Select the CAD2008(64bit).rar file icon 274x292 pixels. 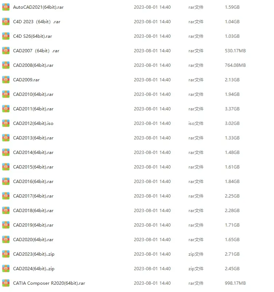coord(6,65)
